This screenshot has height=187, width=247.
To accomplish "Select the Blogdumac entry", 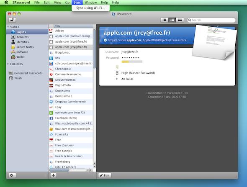I will [x=71, y=53].
